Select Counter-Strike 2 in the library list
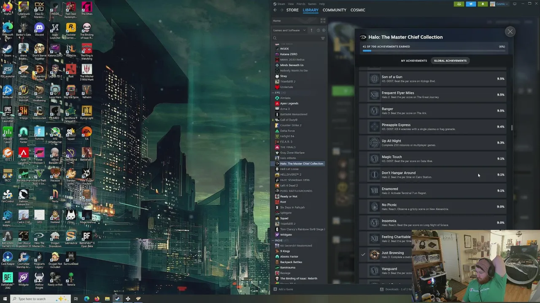This screenshot has height=303, width=540. pyautogui.click(x=291, y=125)
